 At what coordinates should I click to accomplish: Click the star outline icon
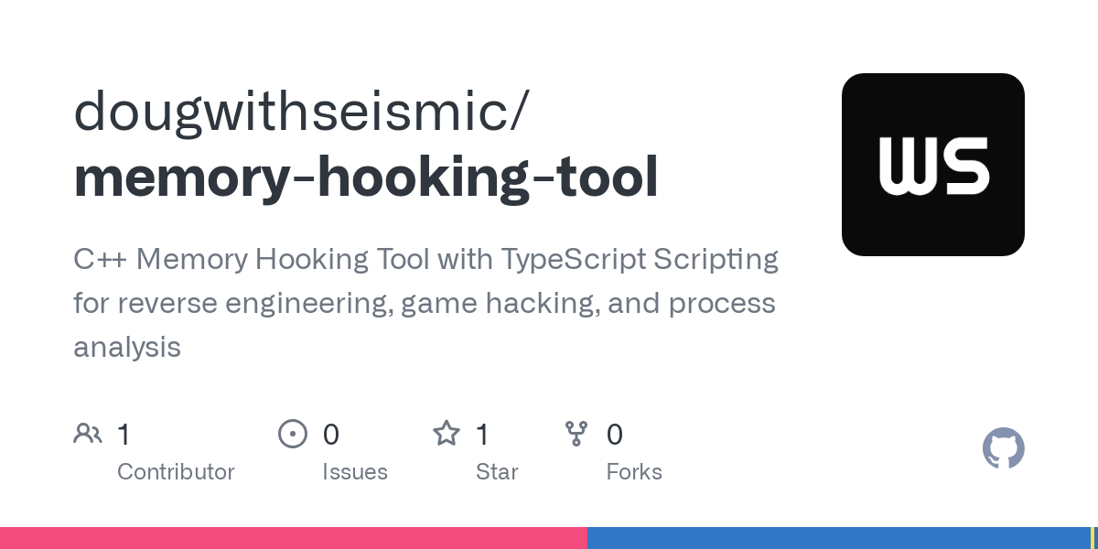point(447,433)
